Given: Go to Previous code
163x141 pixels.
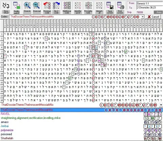Looking at the screenshot, I should click(x=47, y=5).
